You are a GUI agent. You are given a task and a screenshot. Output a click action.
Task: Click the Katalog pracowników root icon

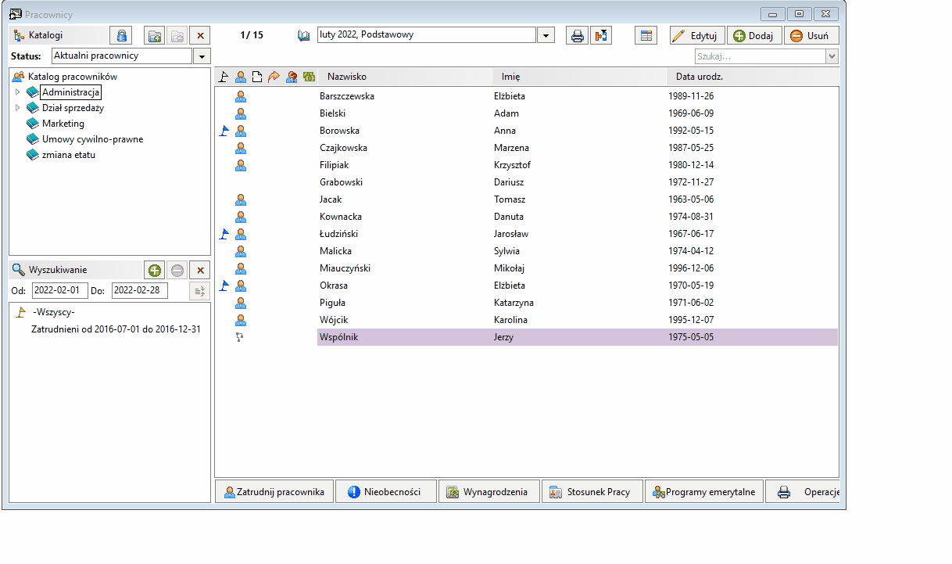[x=18, y=77]
